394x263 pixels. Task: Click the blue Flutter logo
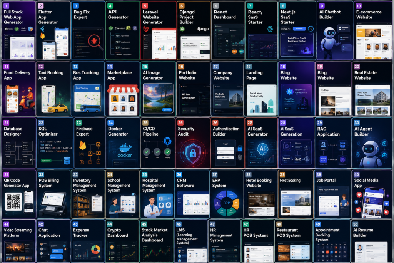click(x=42, y=29)
